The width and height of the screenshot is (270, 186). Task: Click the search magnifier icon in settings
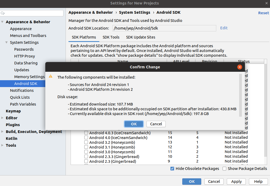tap(3, 13)
